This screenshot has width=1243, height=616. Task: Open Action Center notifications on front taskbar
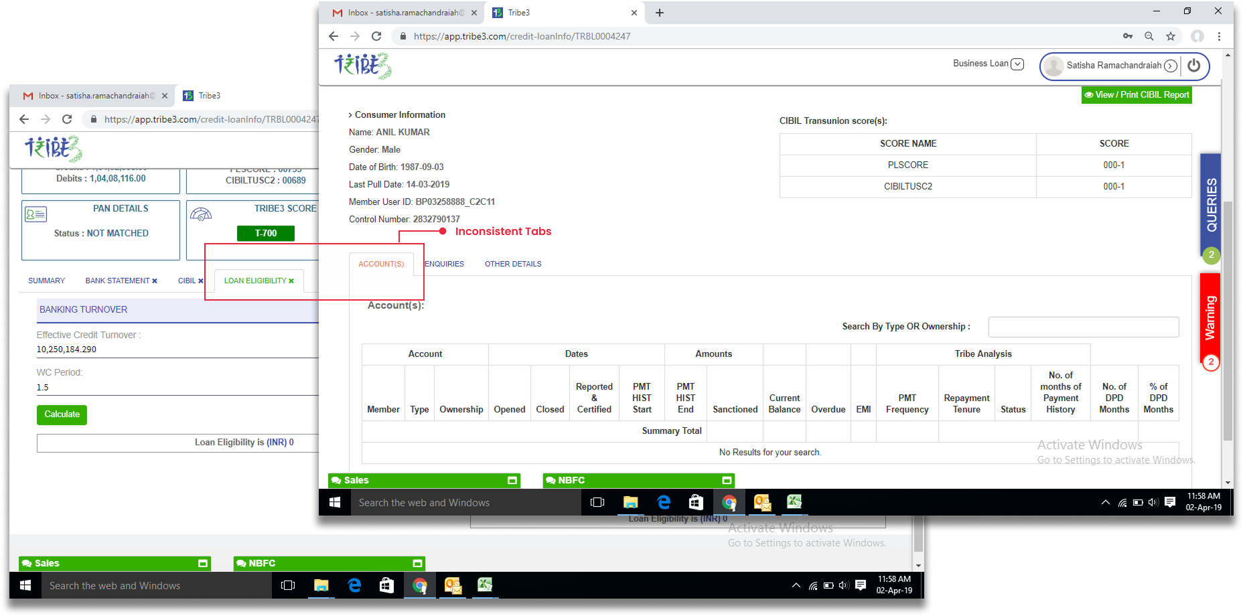[x=1170, y=502]
